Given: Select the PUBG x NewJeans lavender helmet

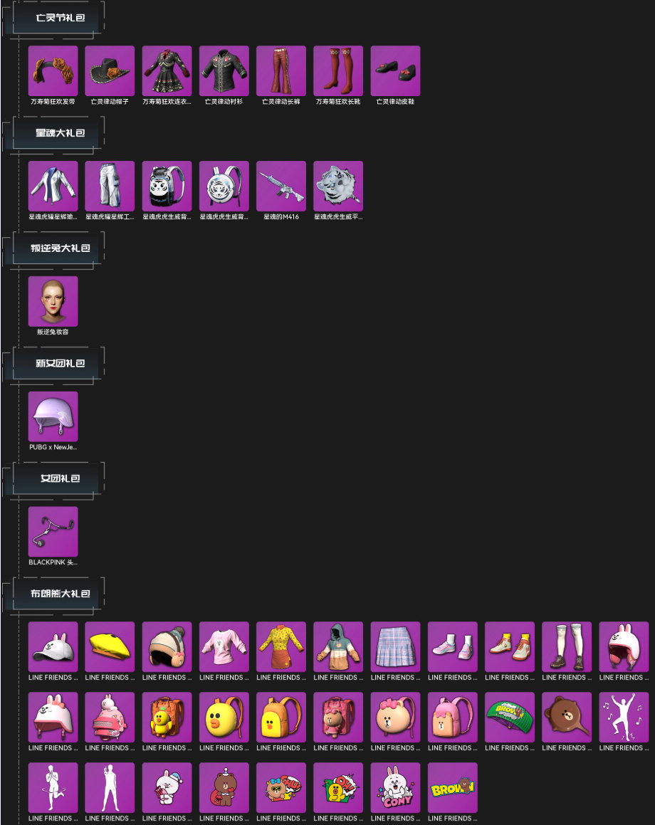Looking at the screenshot, I should pyautogui.click(x=53, y=416).
